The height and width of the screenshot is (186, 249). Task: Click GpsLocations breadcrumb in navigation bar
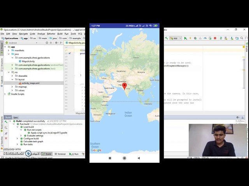10,38
